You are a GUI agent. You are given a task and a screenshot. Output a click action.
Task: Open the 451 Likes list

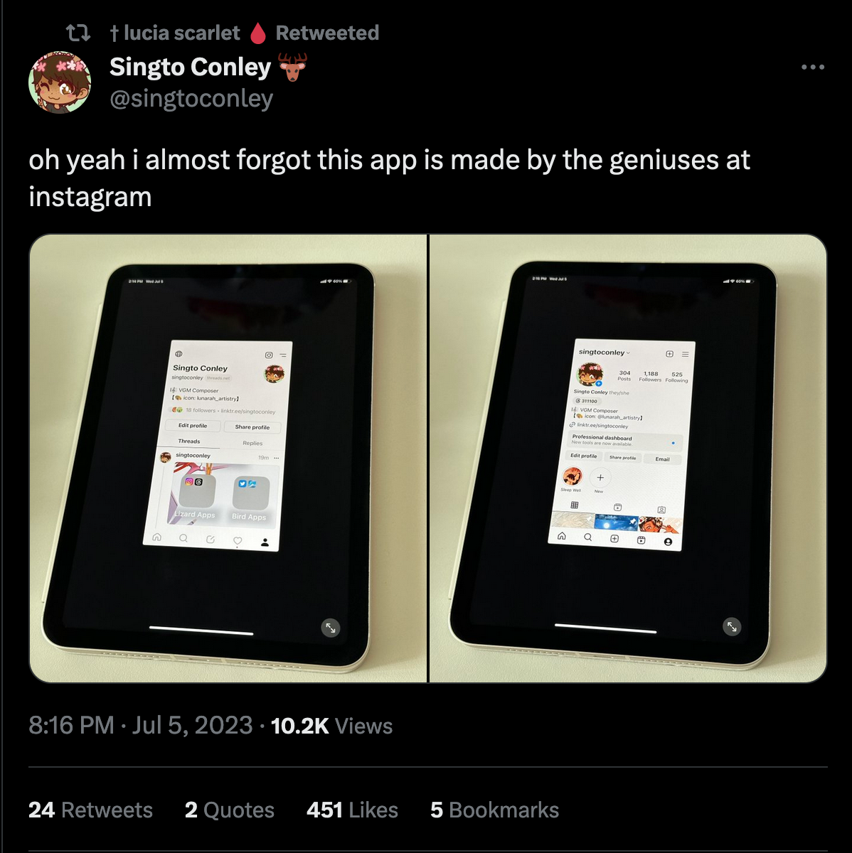click(x=352, y=810)
